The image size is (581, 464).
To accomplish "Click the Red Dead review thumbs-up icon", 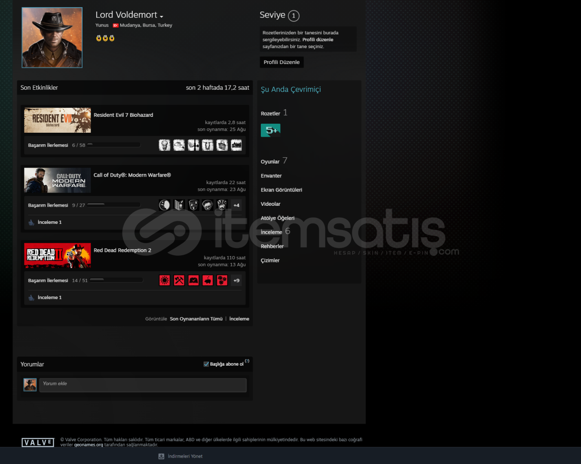I will click(x=31, y=298).
